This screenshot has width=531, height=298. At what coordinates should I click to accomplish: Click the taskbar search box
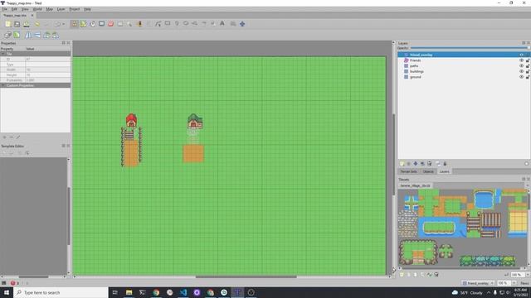click(61, 292)
